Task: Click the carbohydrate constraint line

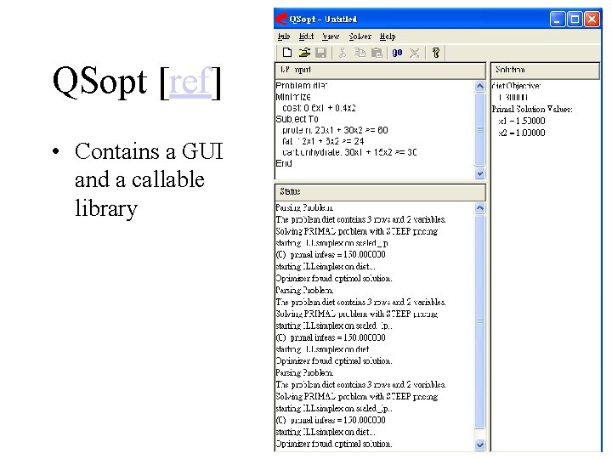Action: pyautogui.click(x=349, y=152)
